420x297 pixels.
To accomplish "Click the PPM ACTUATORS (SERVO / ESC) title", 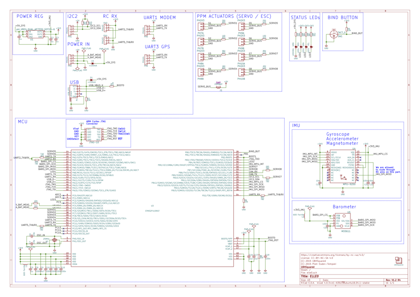I will (x=234, y=16).
